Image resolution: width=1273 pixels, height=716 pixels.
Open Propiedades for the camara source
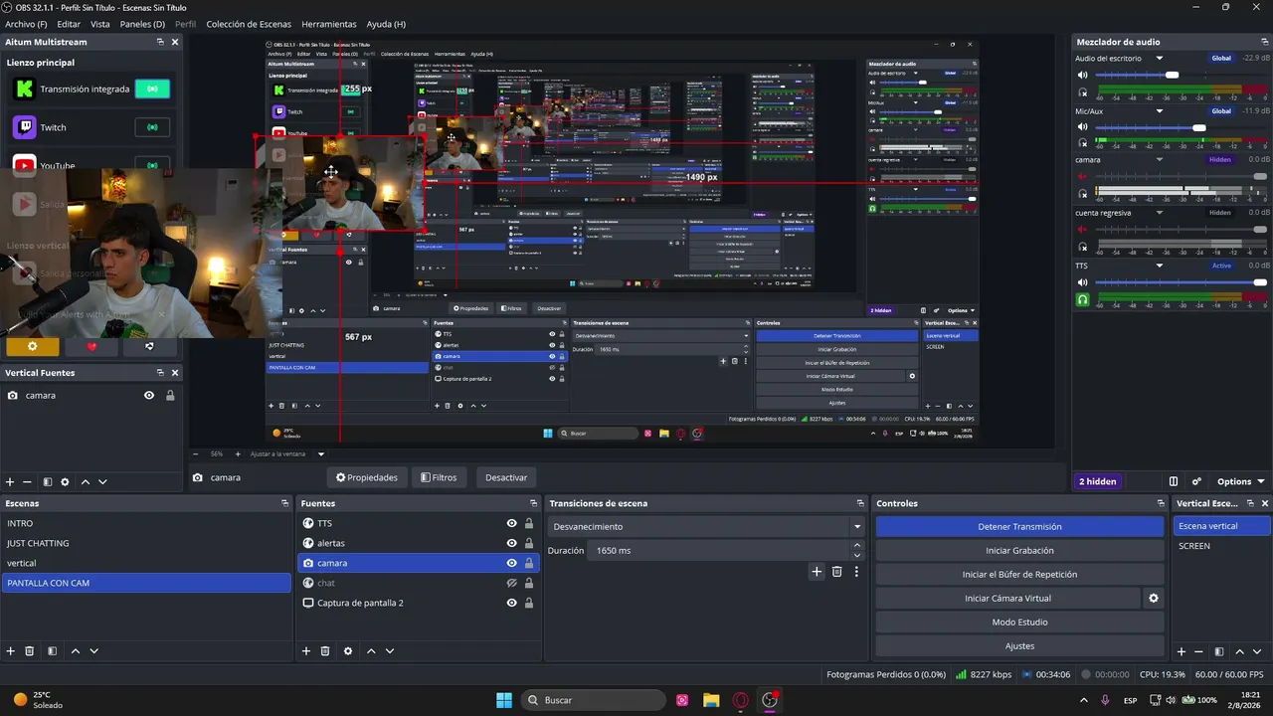[x=367, y=477]
